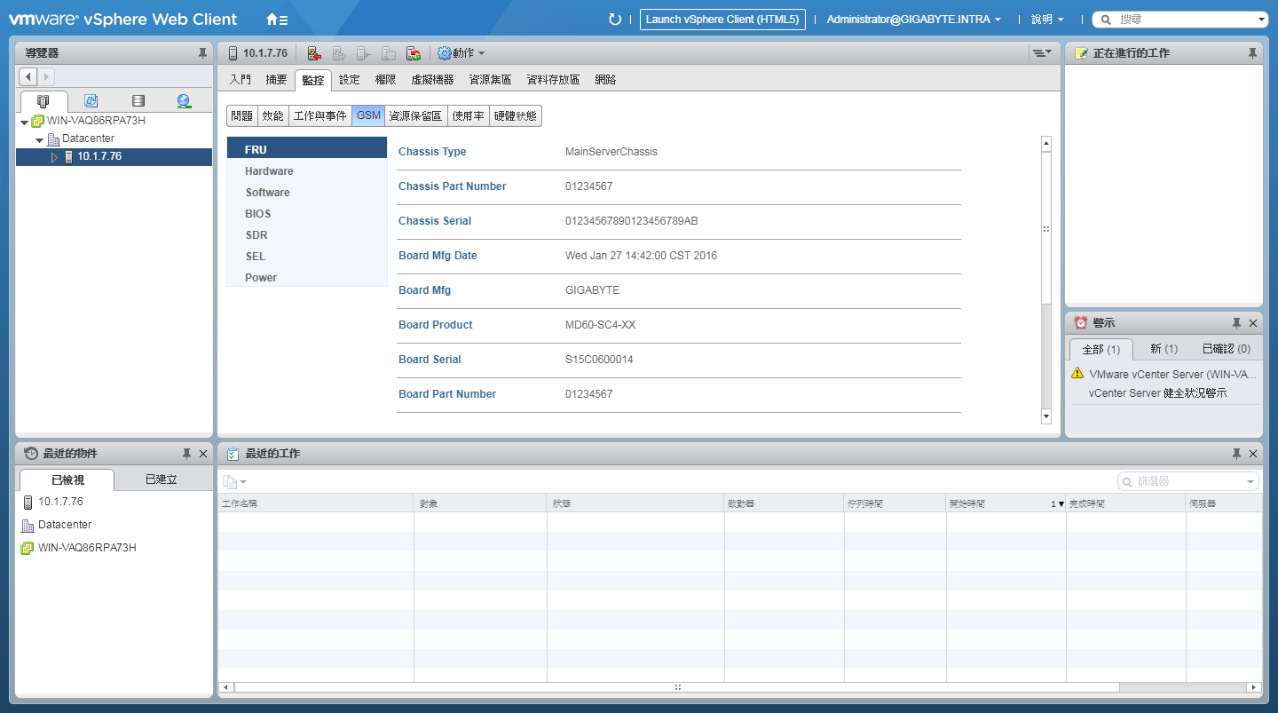Close the 最近的物件 panel
The image size is (1278, 713).
point(203,454)
